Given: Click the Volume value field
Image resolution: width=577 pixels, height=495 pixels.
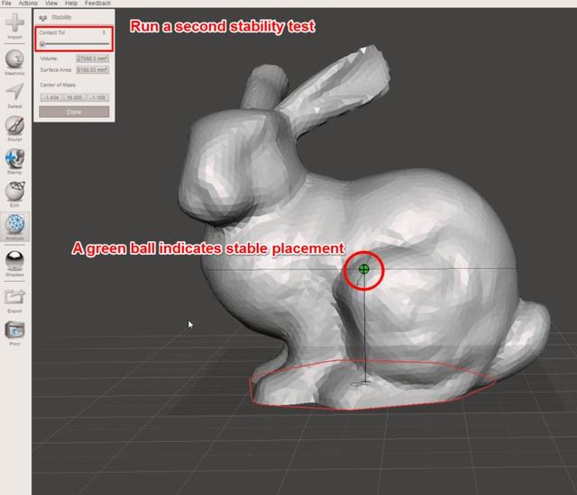Looking at the screenshot, I should [93, 58].
